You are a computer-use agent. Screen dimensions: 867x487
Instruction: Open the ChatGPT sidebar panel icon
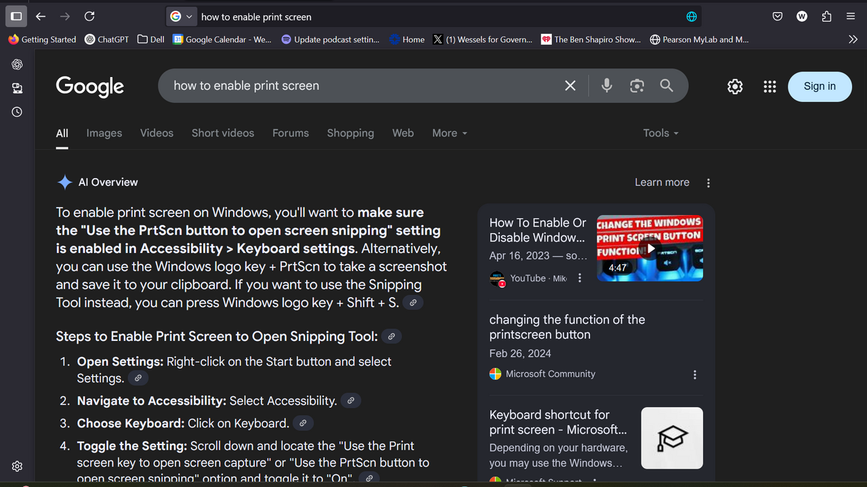(18, 64)
